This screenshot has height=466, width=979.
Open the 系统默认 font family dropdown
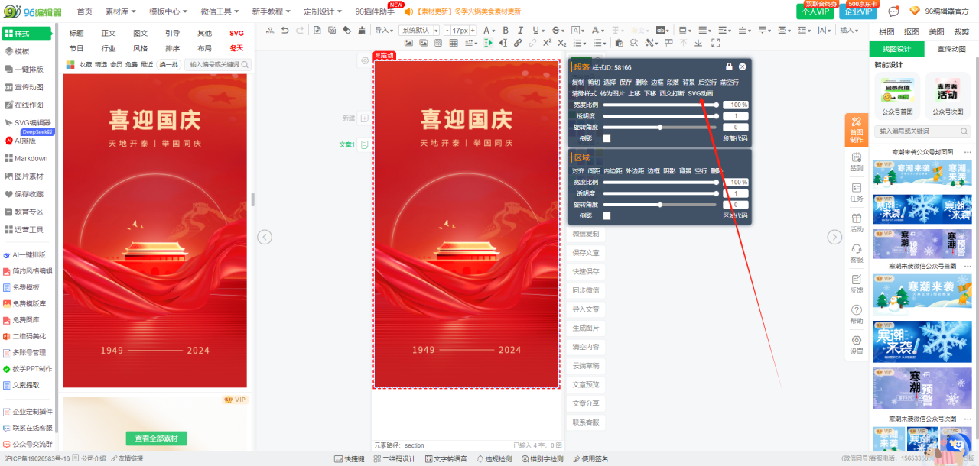coord(419,30)
